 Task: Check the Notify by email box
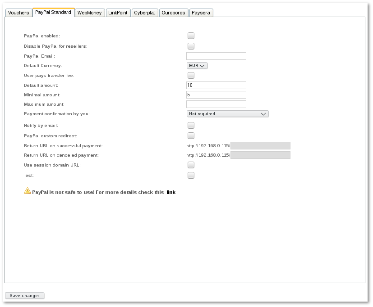tap(191, 126)
